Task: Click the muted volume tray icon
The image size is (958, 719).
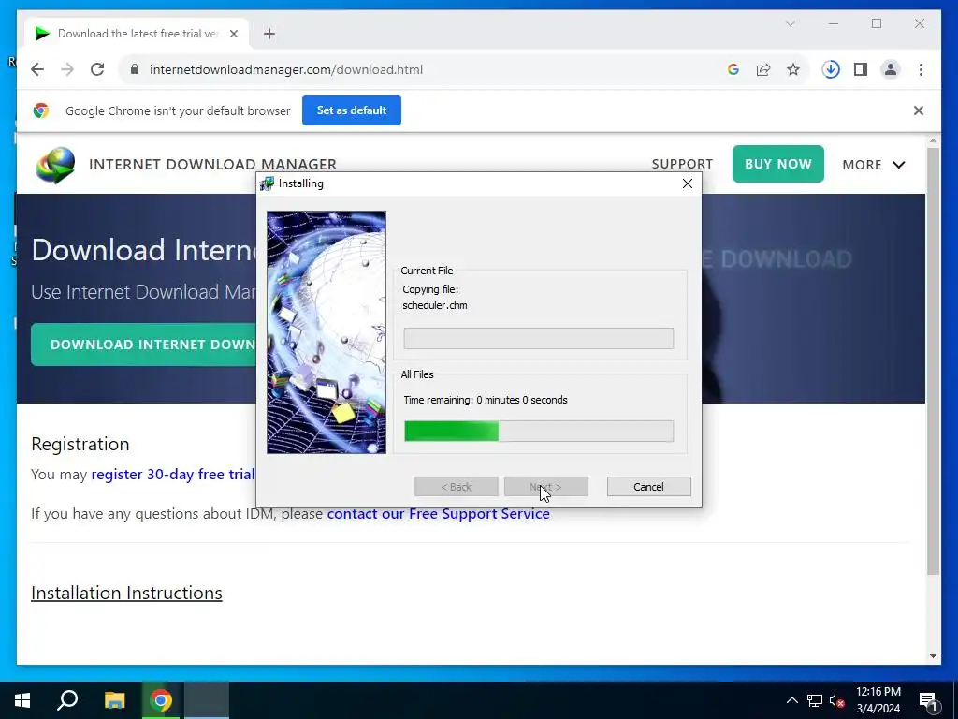Action: 837,700
